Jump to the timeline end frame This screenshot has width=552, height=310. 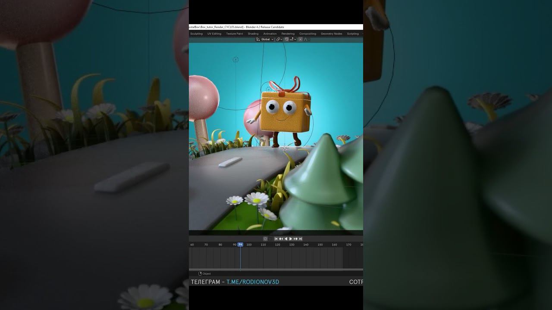tap(300, 239)
